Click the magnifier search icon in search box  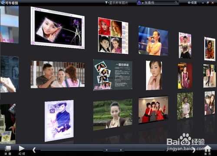click(176, 3)
